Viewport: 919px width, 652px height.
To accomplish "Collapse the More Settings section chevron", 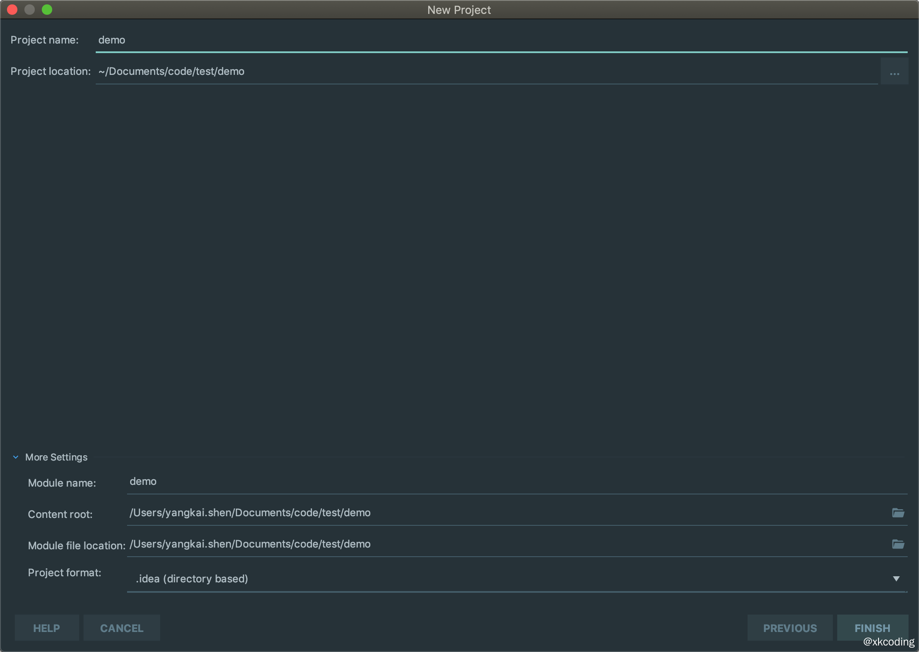I will 16,457.
